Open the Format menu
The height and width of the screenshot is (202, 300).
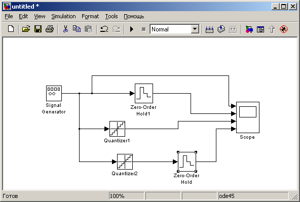90,16
